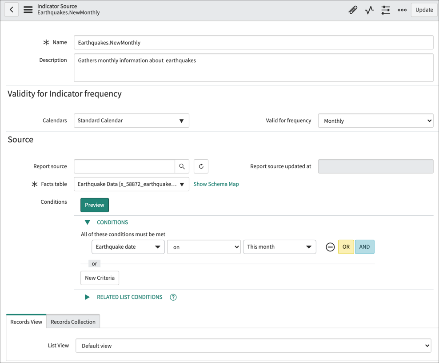Click inside the Name input field

pyautogui.click(x=253, y=42)
